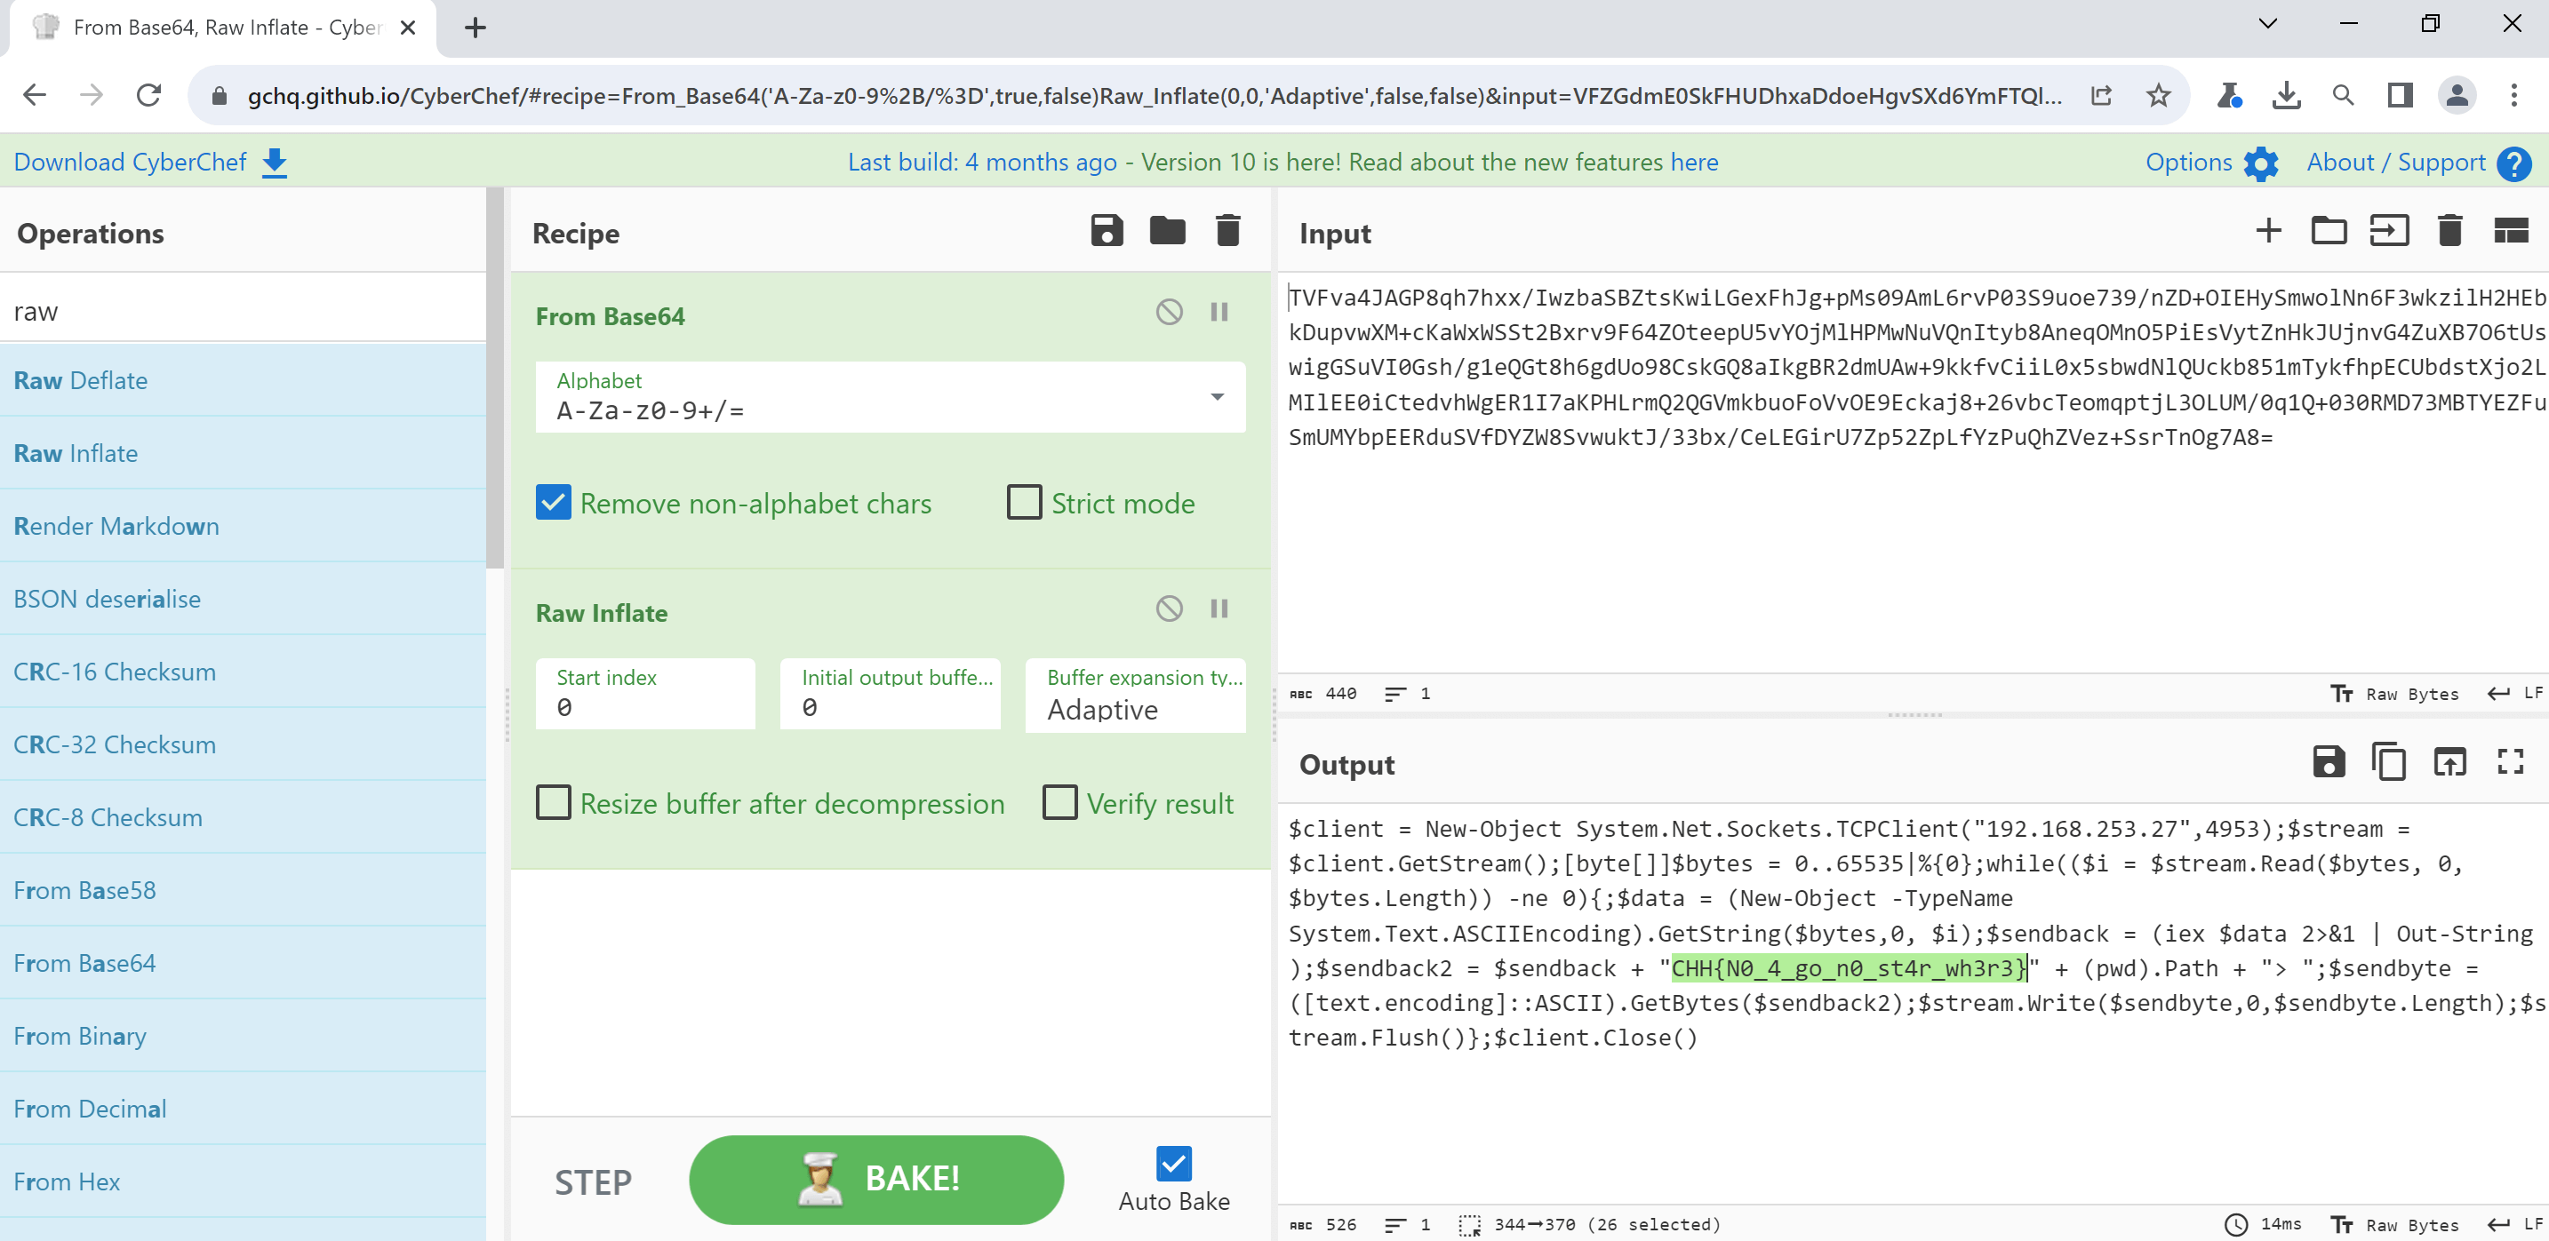
Task: Click the operations search field
Action: click(x=243, y=311)
